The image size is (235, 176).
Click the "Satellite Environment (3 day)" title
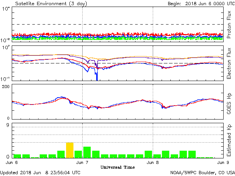click(x=51, y=4)
